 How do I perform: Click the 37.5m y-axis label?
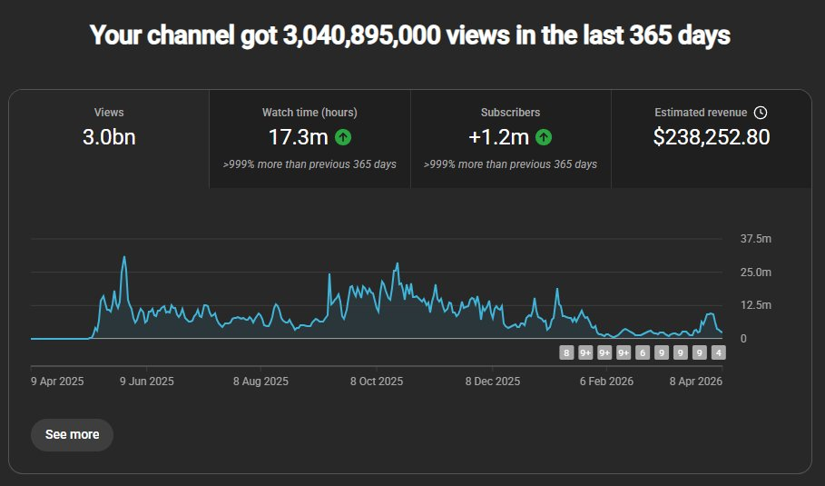[755, 239]
